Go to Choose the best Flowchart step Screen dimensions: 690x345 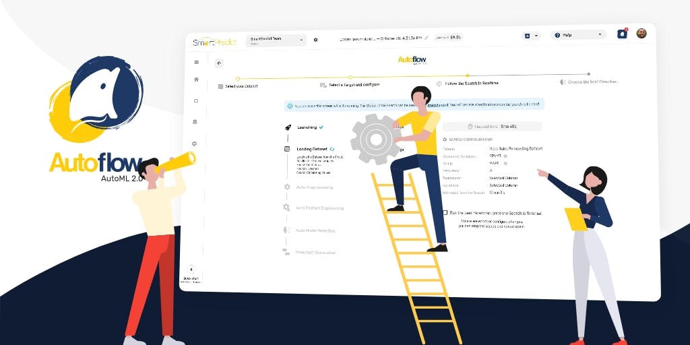coord(589,82)
